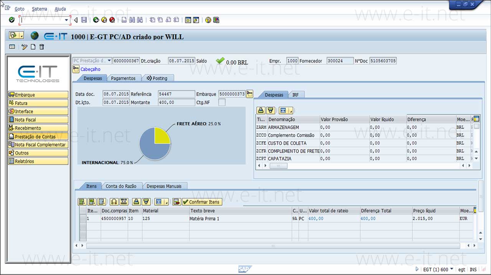Open Nota Fiscal Complementar in side menu
491x275 pixels.
point(38,145)
